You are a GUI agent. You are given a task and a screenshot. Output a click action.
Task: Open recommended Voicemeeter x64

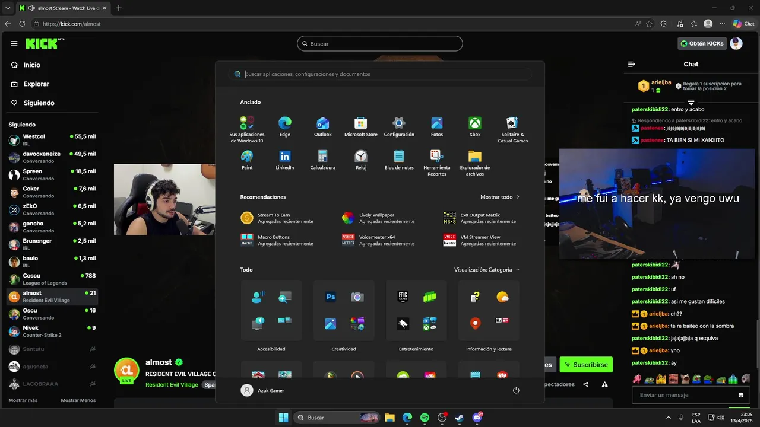[378, 240]
